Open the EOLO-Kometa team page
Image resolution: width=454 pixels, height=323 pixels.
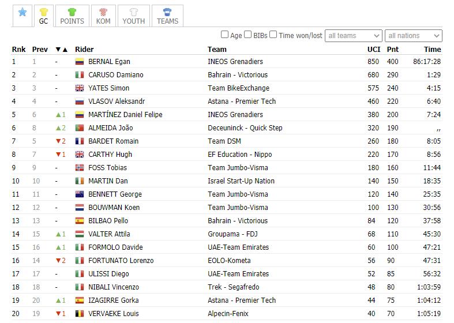229,261
